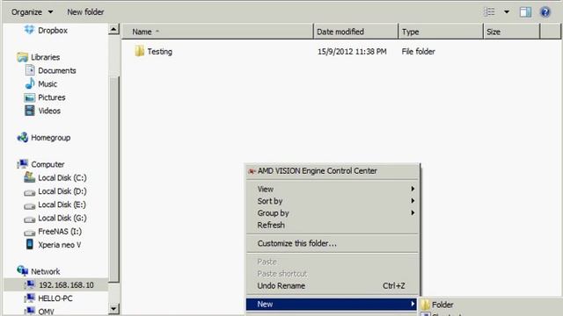This screenshot has width=563, height=316.
Task: Open Local Disk (E:) drive icon
Action: pyautogui.click(x=29, y=206)
